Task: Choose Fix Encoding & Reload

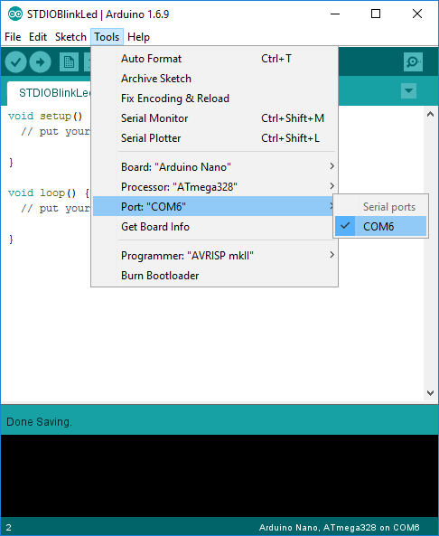Action: coord(215,99)
